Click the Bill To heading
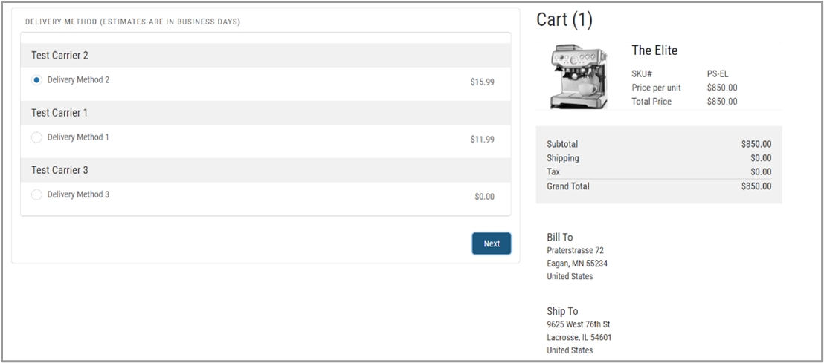 point(559,237)
